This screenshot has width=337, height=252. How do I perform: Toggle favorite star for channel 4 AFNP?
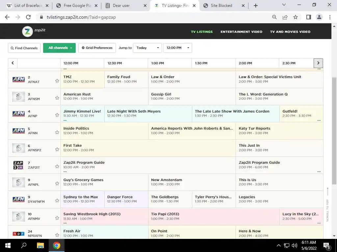tap(57, 115)
